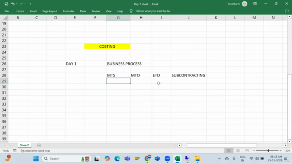Open the Review tab

pos(96,11)
